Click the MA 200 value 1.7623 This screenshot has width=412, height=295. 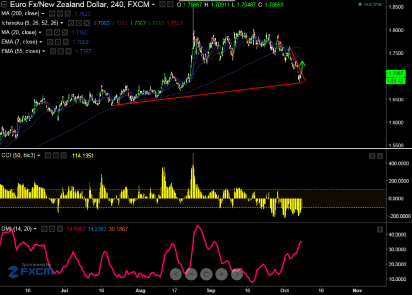[x=83, y=13]
